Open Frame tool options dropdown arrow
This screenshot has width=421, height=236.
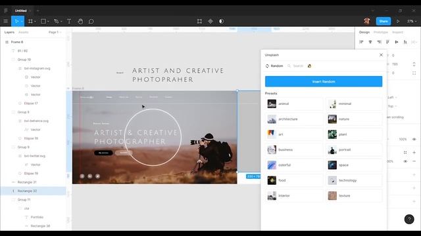[x=35, y=22]
